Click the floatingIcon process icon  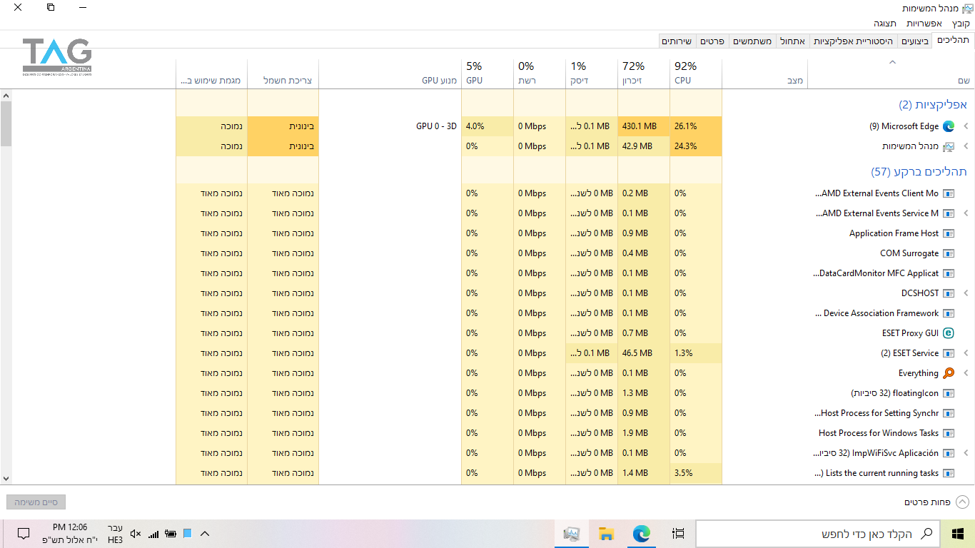(949, 393)
